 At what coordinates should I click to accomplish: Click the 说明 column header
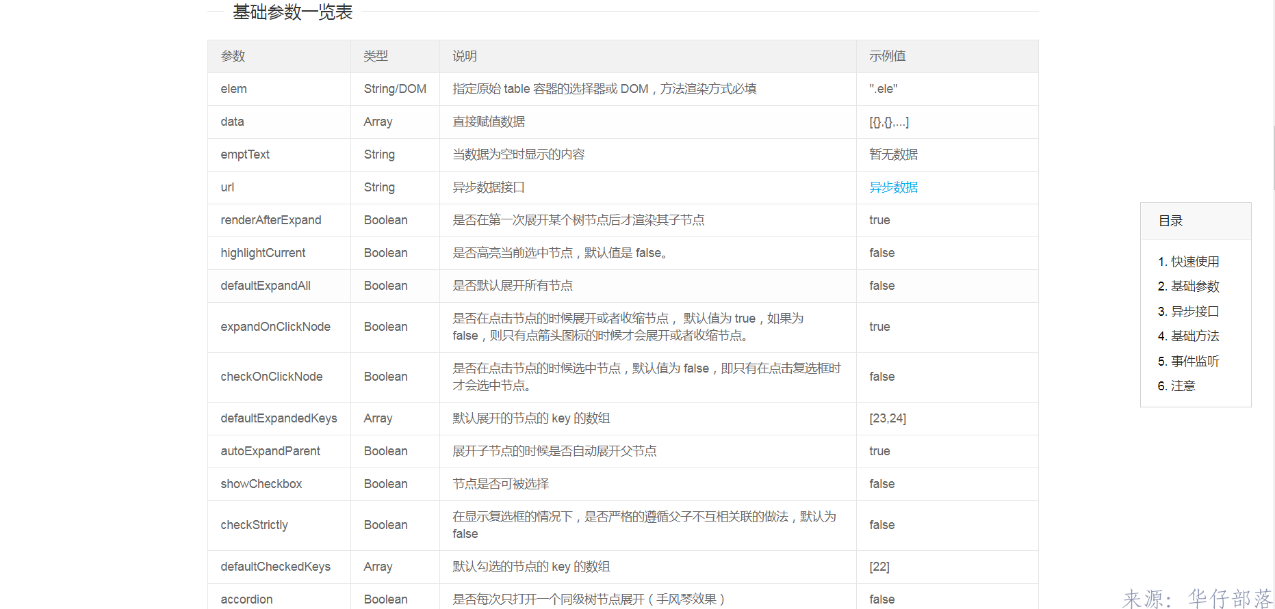coord(465,56)
